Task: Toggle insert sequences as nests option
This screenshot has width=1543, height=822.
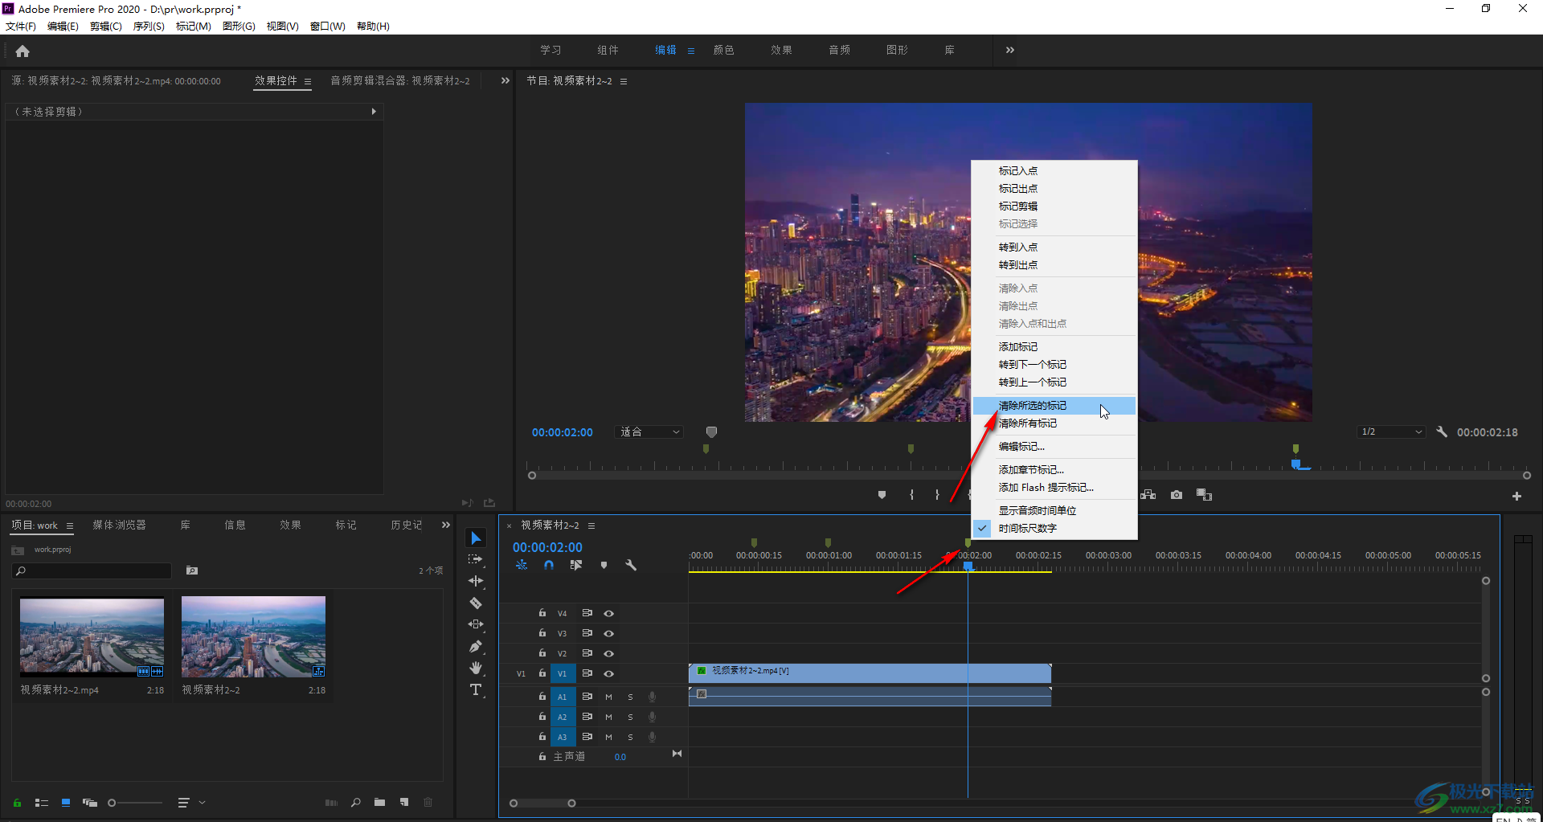Action: [x=522, y=565]
